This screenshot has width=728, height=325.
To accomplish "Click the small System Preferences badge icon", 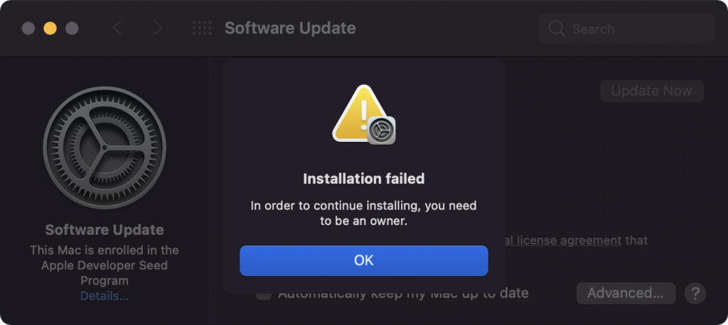I will coord(381,131).
